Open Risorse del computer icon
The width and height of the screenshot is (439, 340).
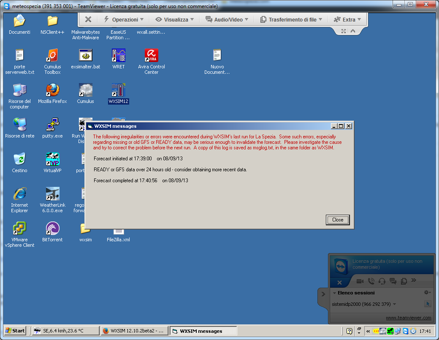[19, 90]
